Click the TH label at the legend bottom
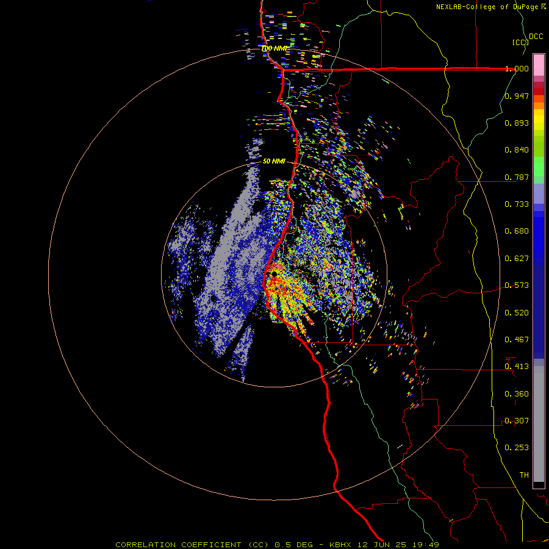 click(x=524, y=475)
